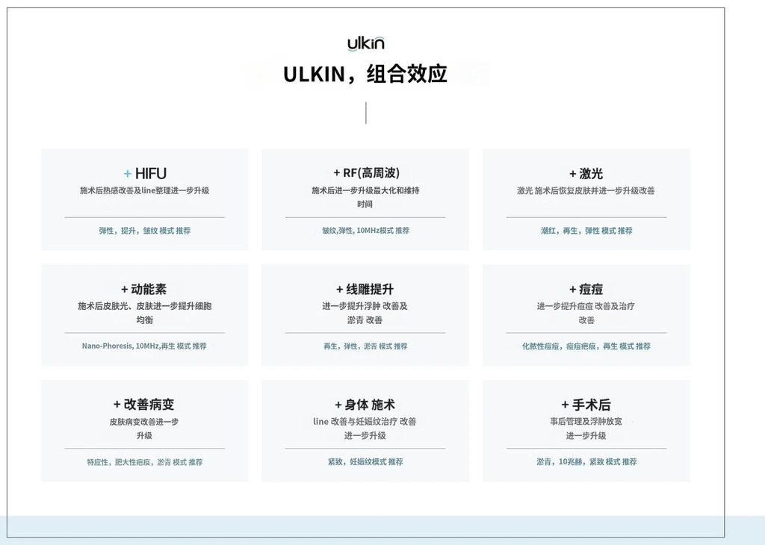The height and width of the screenshot is (545, 765).
Task: Select the '+ 改善病变' card title
Action: (144, 404)
